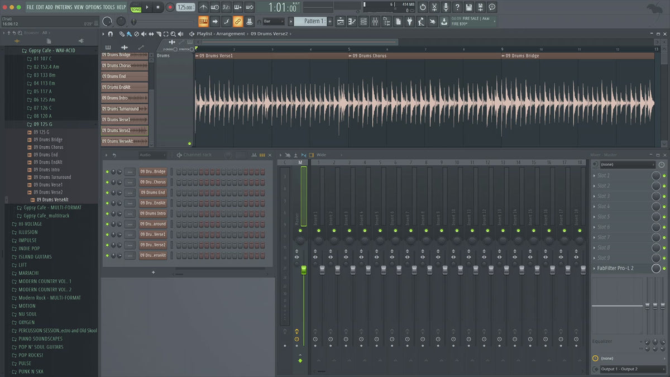
Task: Open the Bar snap dropdown
Action: tap(274, 21)
